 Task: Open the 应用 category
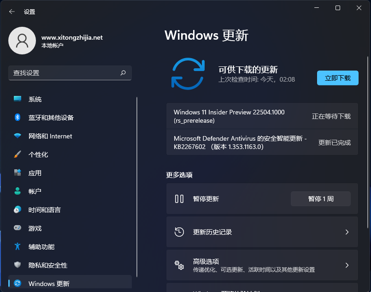pyautogui.click(x=70, y=173)
